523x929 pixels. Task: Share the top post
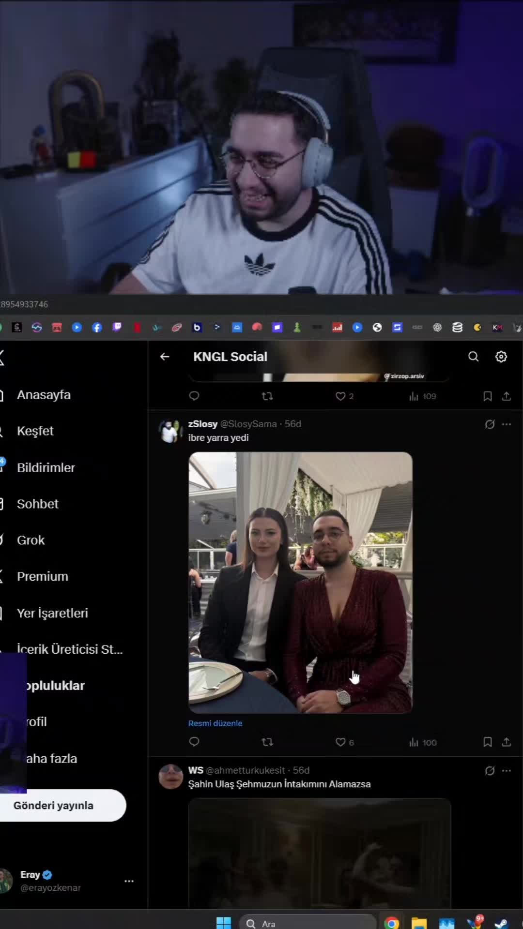point(507,396)
